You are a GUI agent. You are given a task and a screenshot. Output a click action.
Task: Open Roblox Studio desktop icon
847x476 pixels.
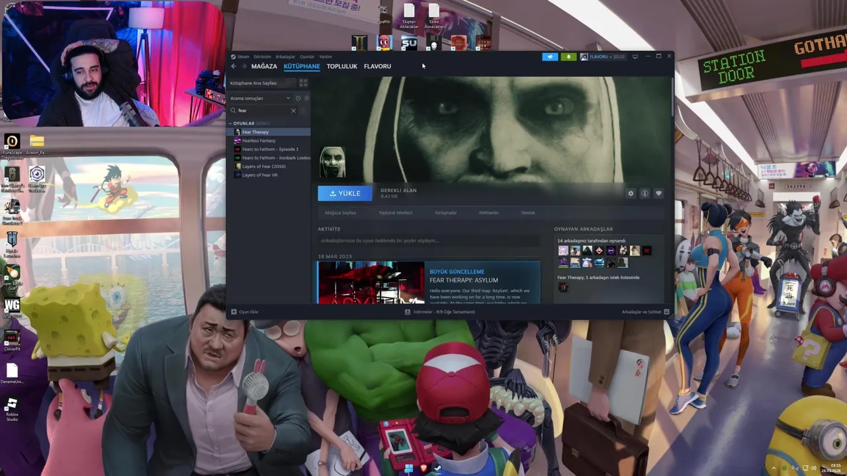[11, 409]
